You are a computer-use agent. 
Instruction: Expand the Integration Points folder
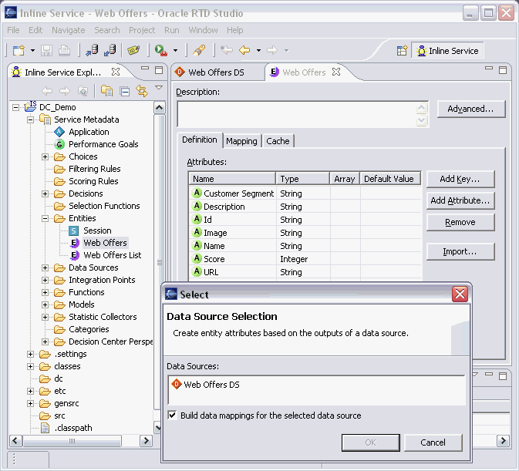tap(45, 280)
